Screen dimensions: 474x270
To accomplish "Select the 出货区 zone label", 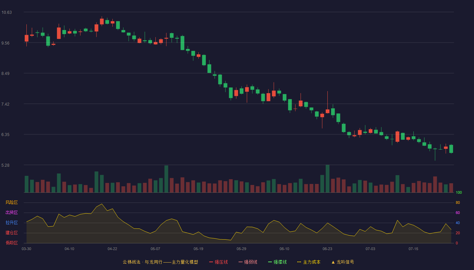I will (12, 213).
